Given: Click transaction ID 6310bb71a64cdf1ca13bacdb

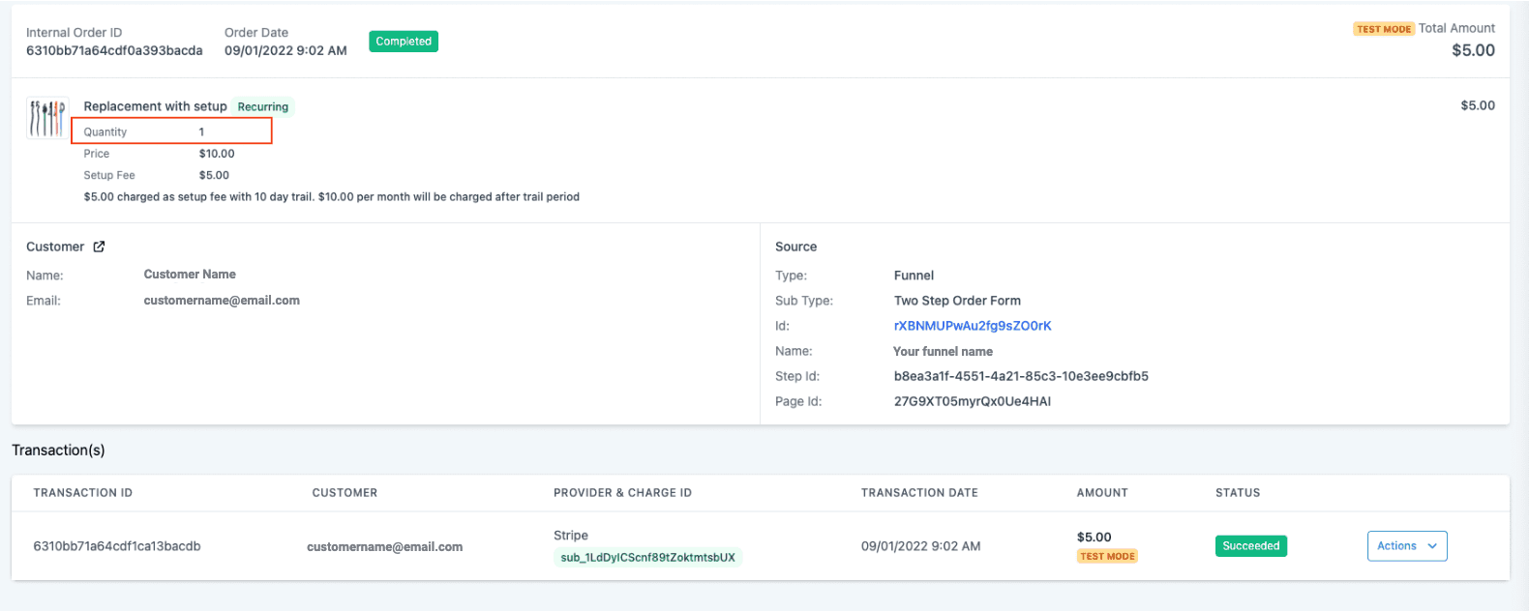Looking at the screenshot, I should [117, 546].
